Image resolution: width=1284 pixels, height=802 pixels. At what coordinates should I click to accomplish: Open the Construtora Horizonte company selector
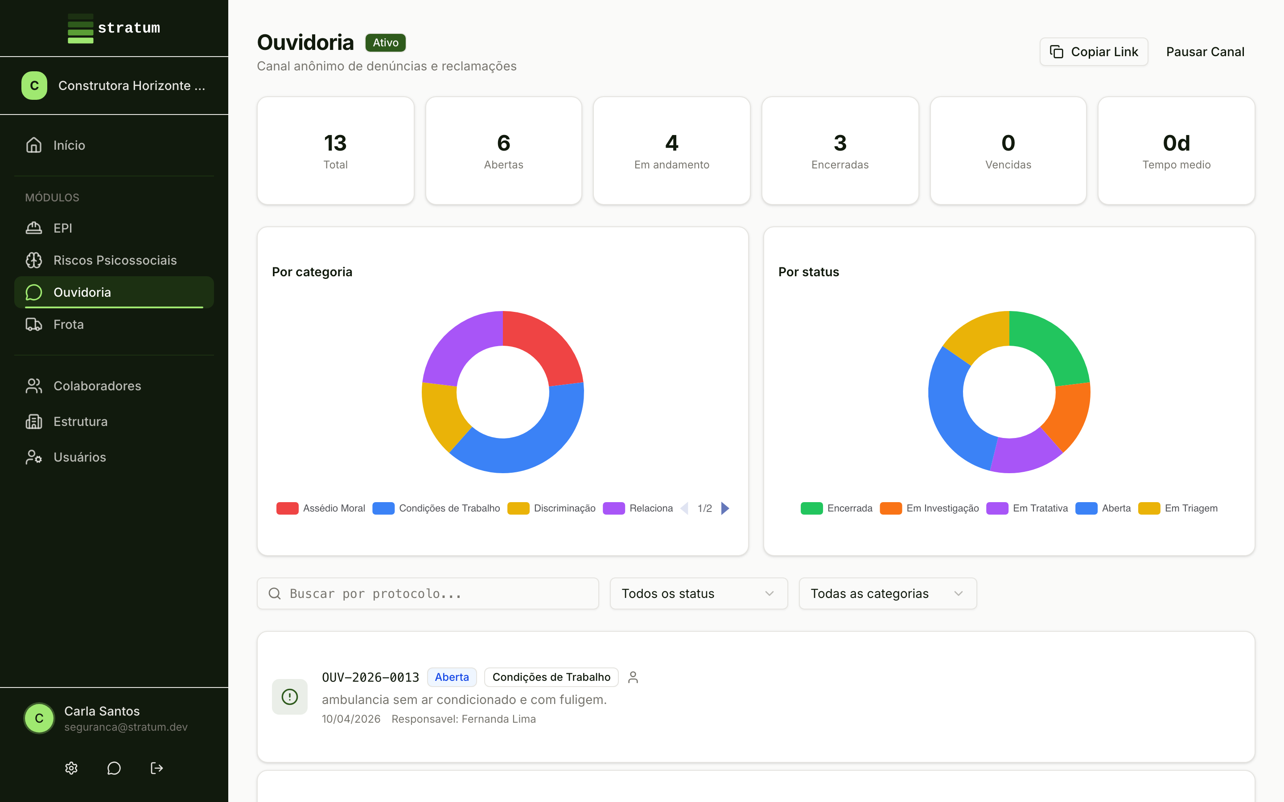pos(114,86)
